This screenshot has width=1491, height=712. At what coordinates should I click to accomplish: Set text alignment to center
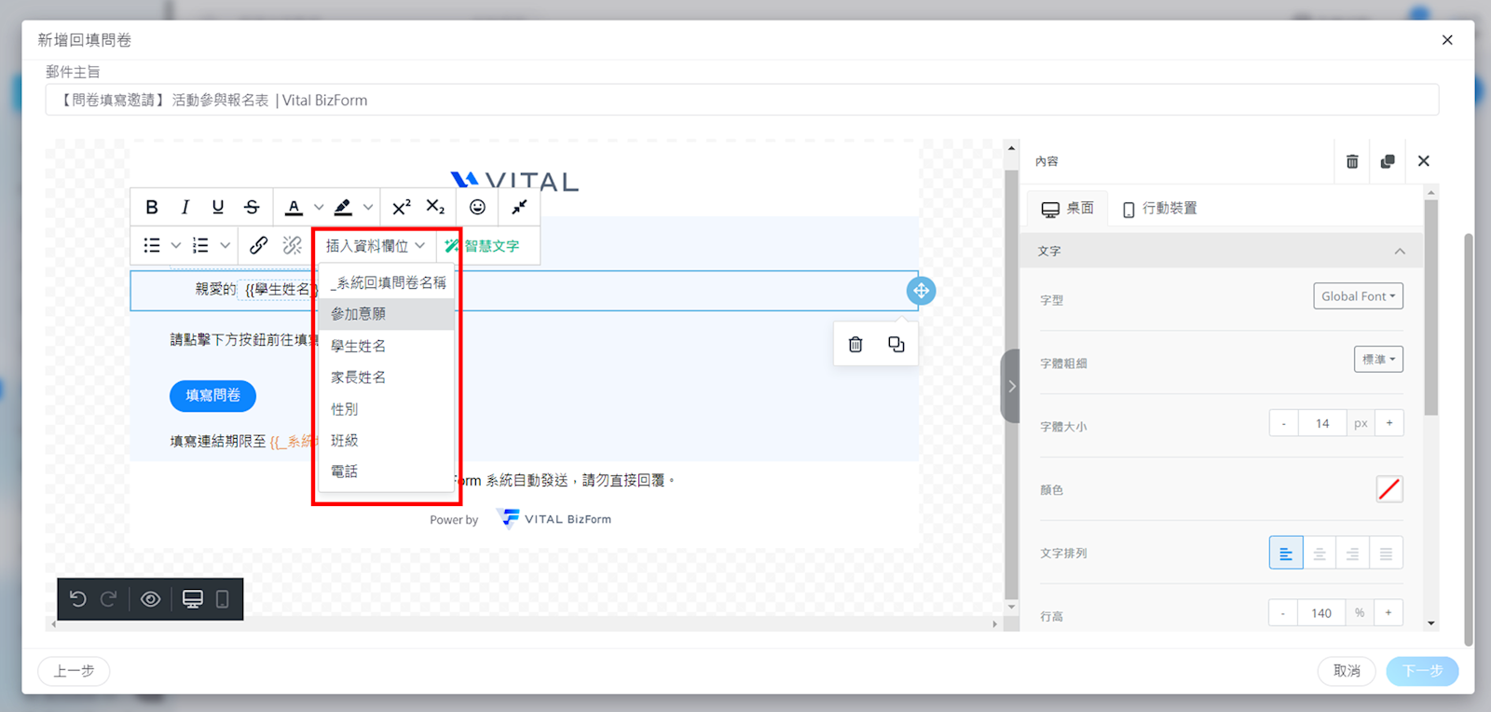coord(1319,554)
